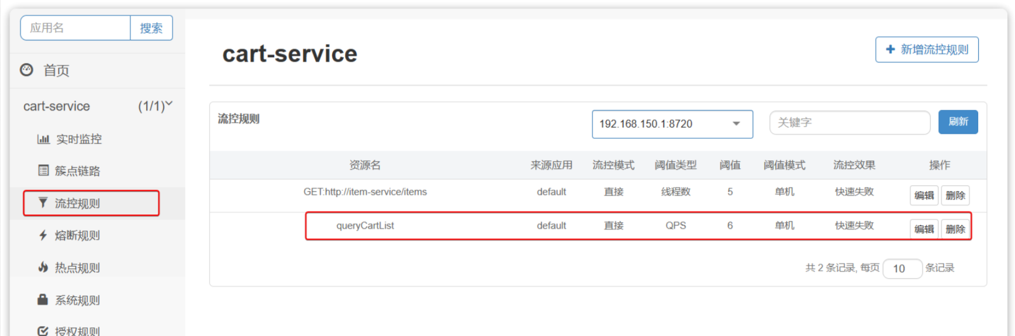Click the funnel icon for 流控规则
This screenshot has width=1015, height=336.
click(x=43, y=203)
